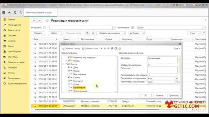Screen dimensions: 209x117
Task: Open Печать dropdown button
Action: coord(137,33)
